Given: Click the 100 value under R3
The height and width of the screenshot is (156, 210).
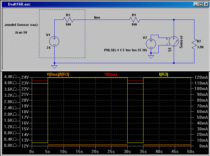Looking at the screenshot, I should coord(68,24).
